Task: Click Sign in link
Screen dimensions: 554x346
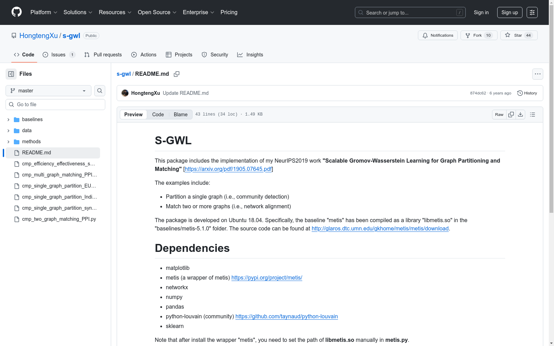Action: coord(481,12)
